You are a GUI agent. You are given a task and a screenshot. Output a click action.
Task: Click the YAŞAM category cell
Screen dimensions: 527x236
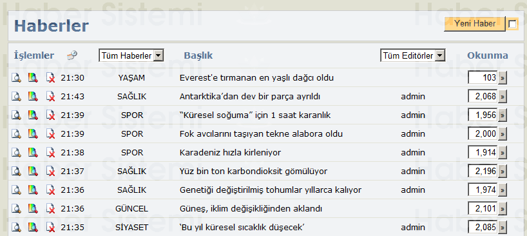(131, 78)
